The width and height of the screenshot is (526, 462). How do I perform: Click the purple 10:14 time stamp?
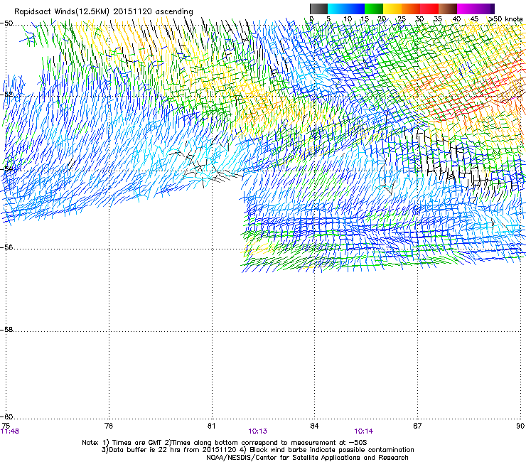[x=364, y=431]
